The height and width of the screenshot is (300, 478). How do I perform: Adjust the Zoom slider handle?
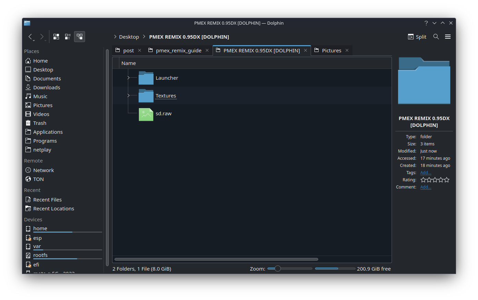(278, 269)
